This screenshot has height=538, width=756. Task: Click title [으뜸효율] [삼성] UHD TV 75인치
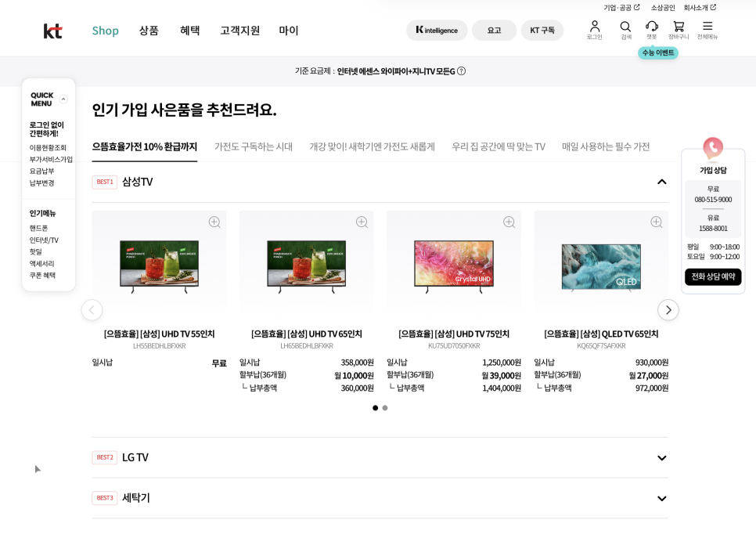(x=454, y=334)
